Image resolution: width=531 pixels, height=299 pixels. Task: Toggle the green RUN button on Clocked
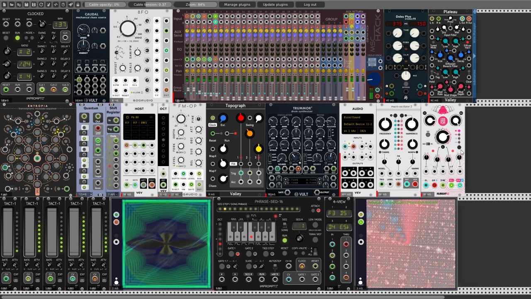click(x=17, y=38)
